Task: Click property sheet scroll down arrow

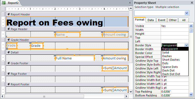Action: click(x=191, y=95)
